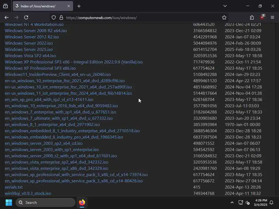This screenshot has height=209, width=279.
Task: Download en_windows_server_2003_with_sp1_enterprise.iso
Action: click(51, 149)
